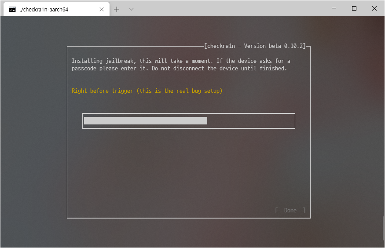Click the terminal vertical scrollbar
The height and width of the screenshot is (248, 385).
click(x=383, y=228)
